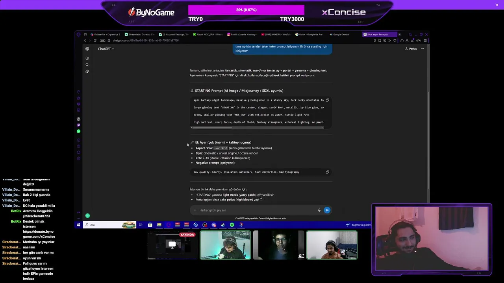Open a new browser tab with plus

pos(400,35)
